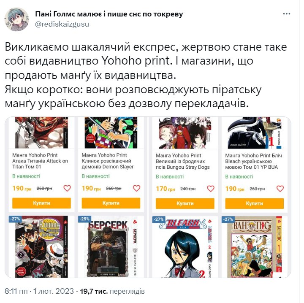Open Манга Yohoho Print Атака Титанів title

(40, 161)
